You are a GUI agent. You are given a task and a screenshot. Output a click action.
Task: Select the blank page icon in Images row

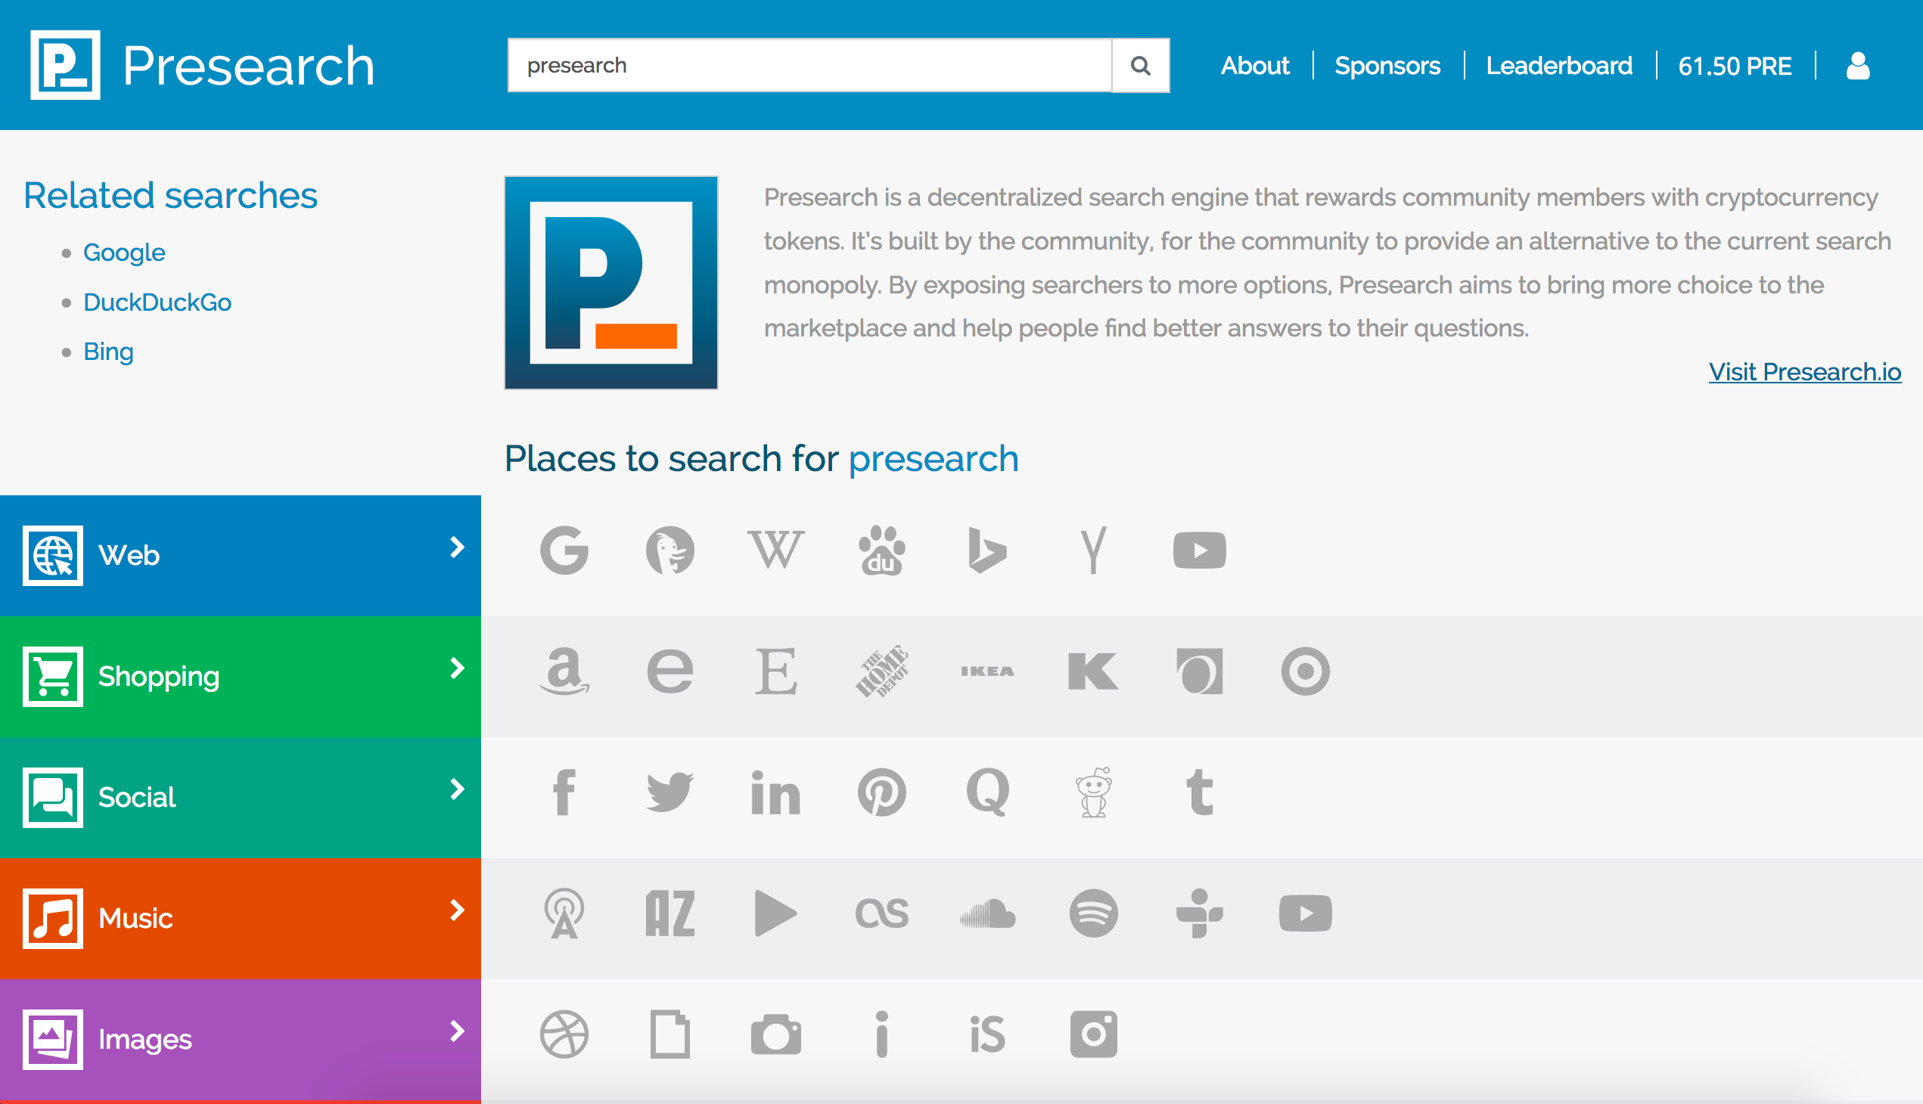(x=669, y=1034)
